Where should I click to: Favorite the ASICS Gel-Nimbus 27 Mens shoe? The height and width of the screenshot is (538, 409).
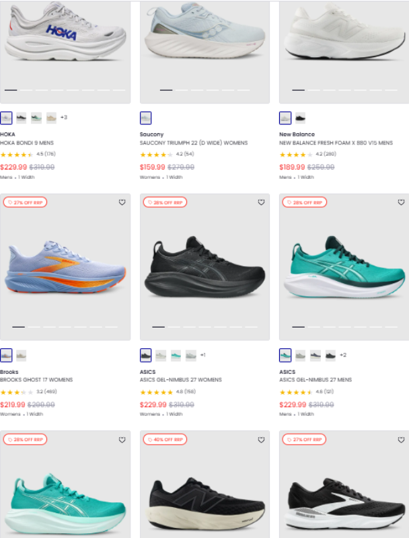coord(401,202)
